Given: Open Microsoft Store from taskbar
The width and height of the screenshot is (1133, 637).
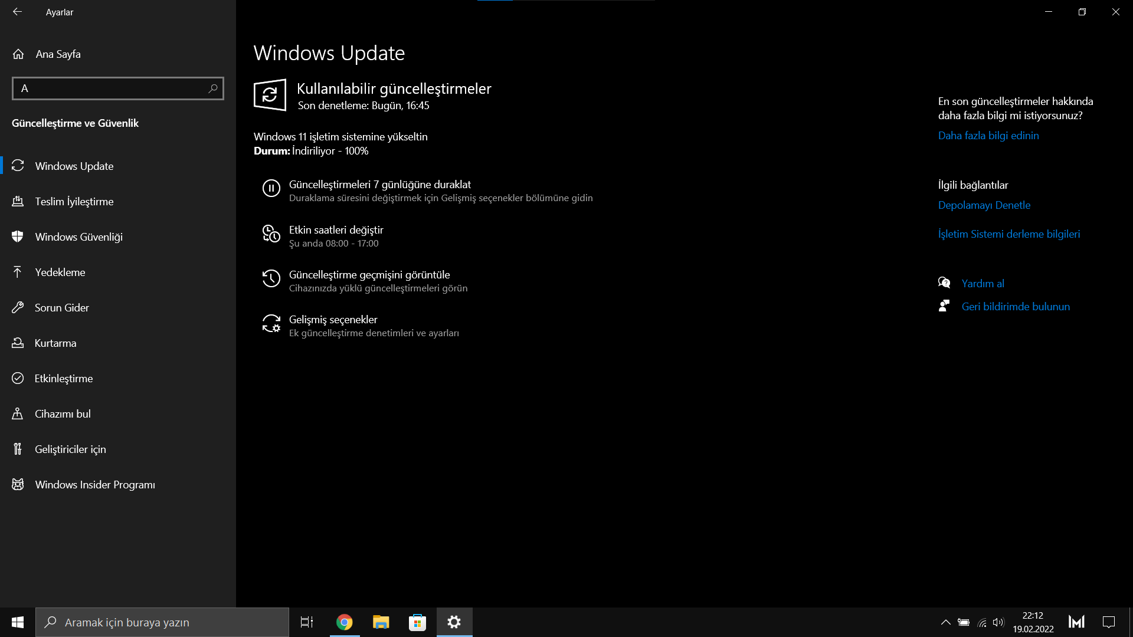Looking at the screenshot, I should coord(417,622).
